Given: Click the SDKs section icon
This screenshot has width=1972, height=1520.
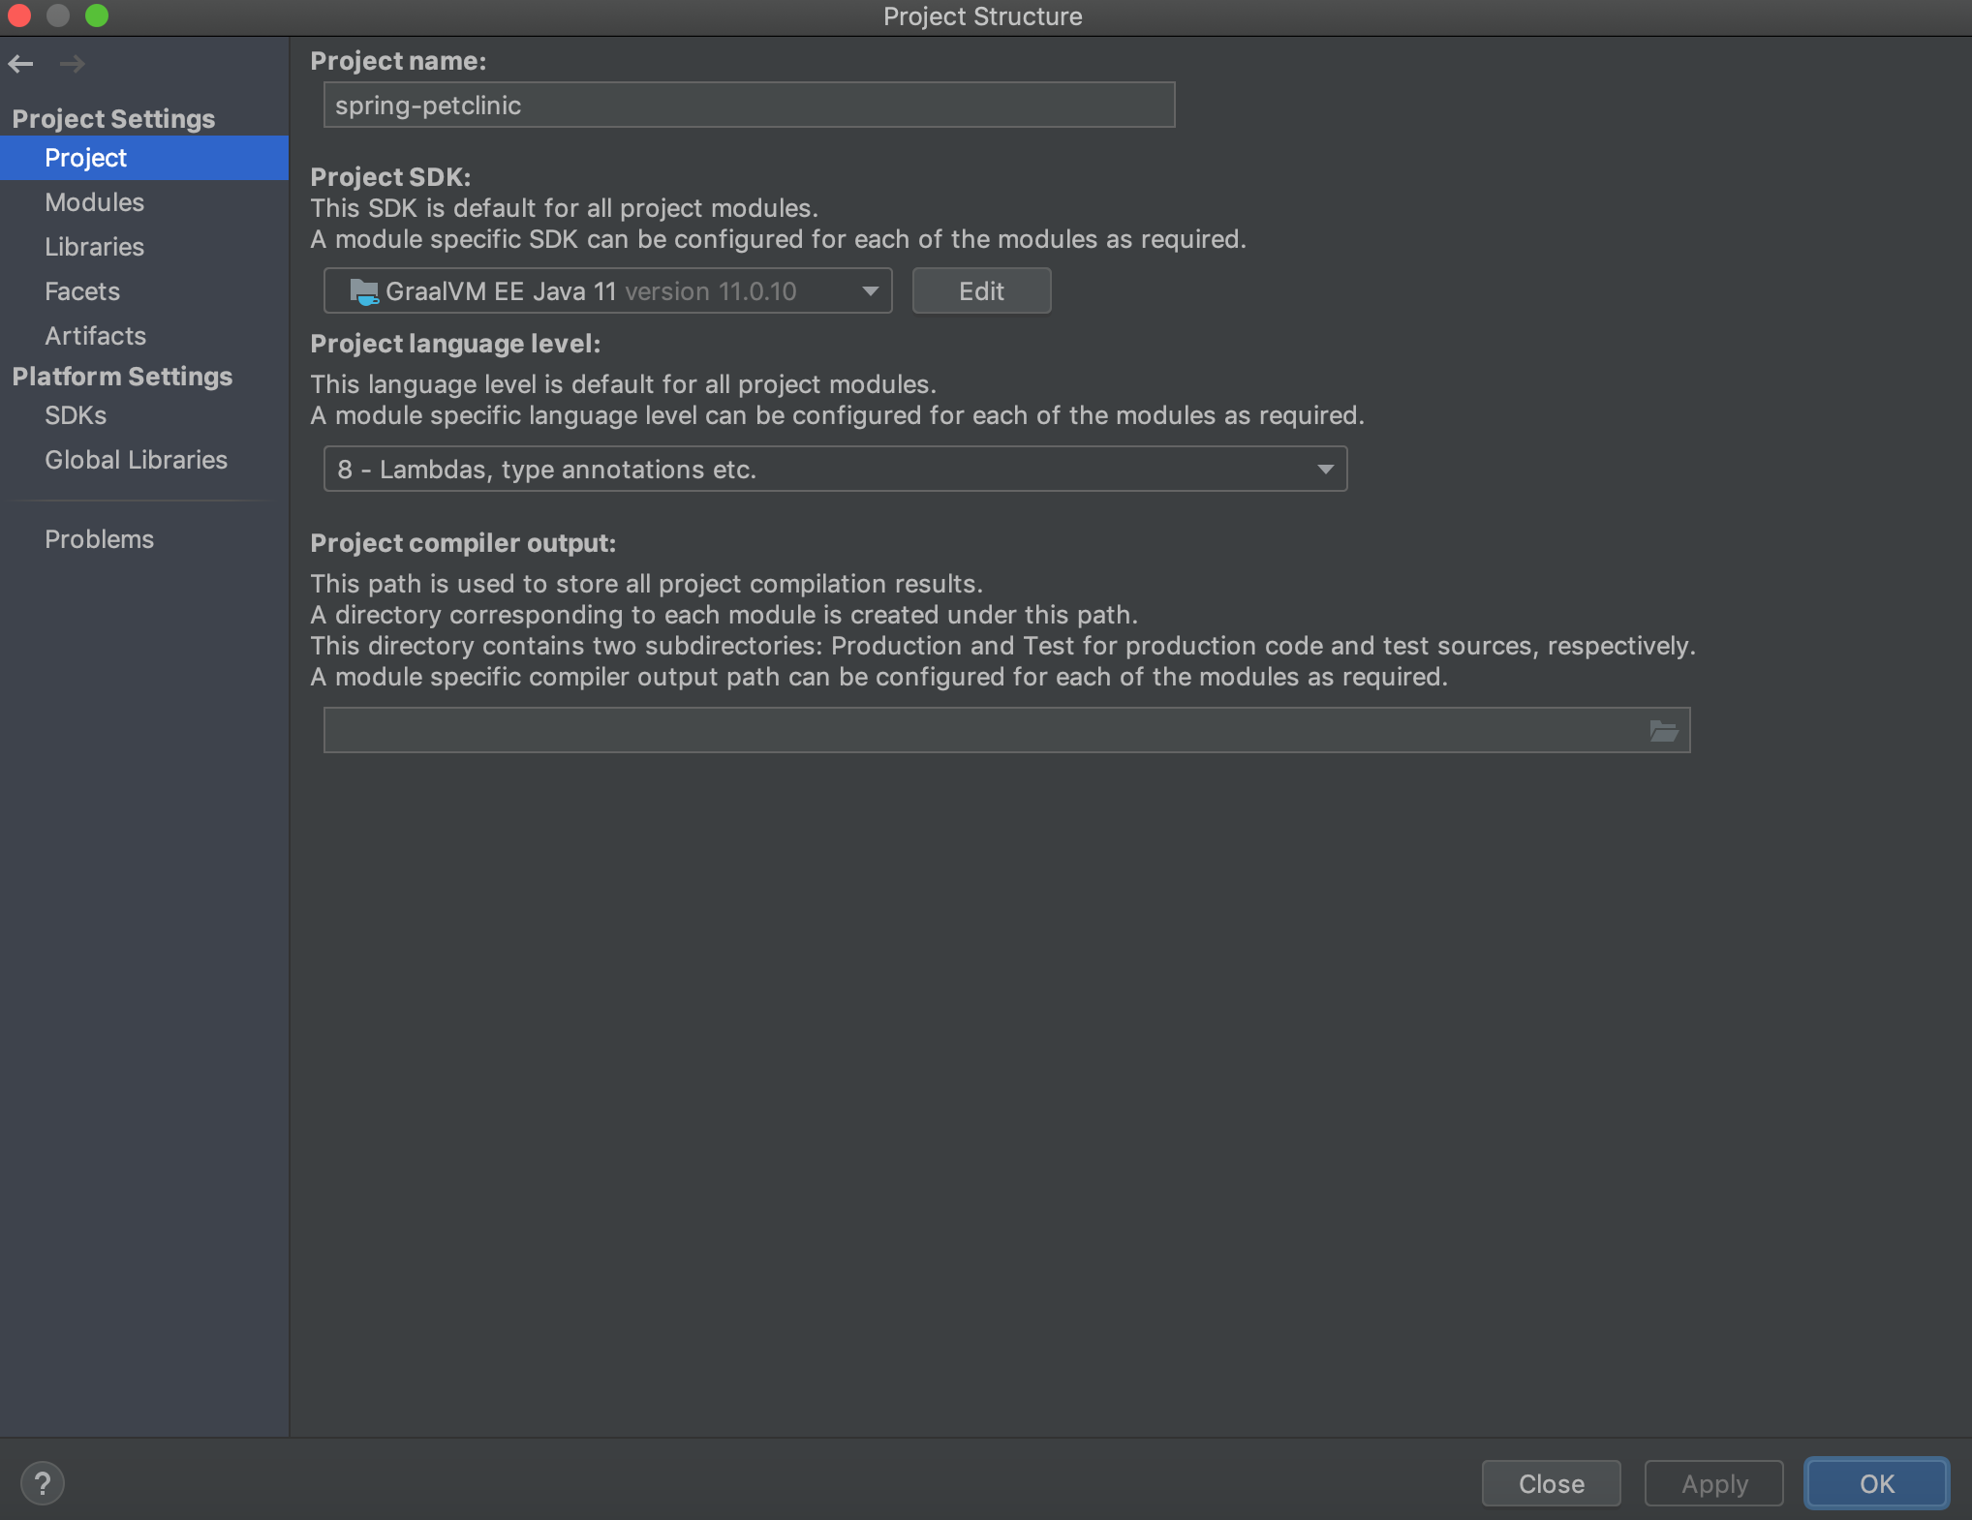Looking at the screenshot, I should [x=75, y=415].
